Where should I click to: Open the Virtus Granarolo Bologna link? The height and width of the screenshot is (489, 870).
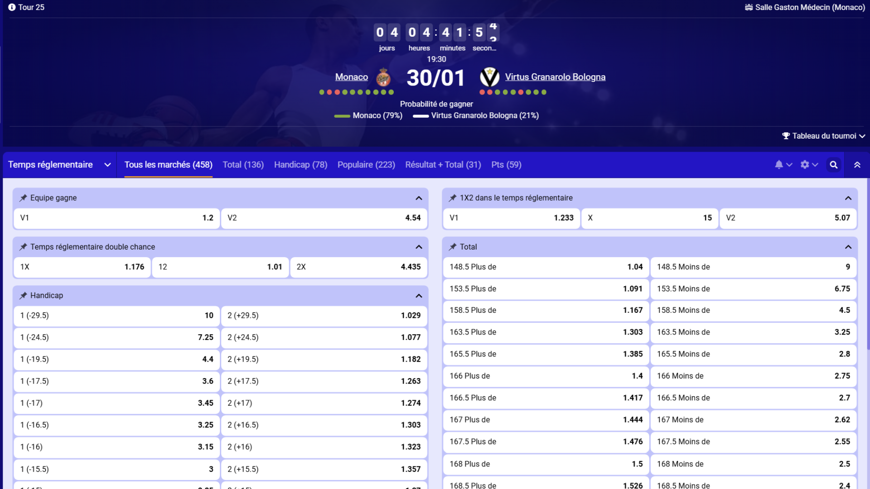pos(556,77)
